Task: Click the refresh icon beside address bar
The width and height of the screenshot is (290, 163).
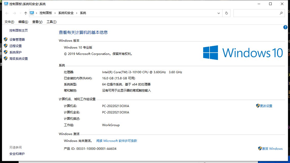Action: tap(226, 13)
